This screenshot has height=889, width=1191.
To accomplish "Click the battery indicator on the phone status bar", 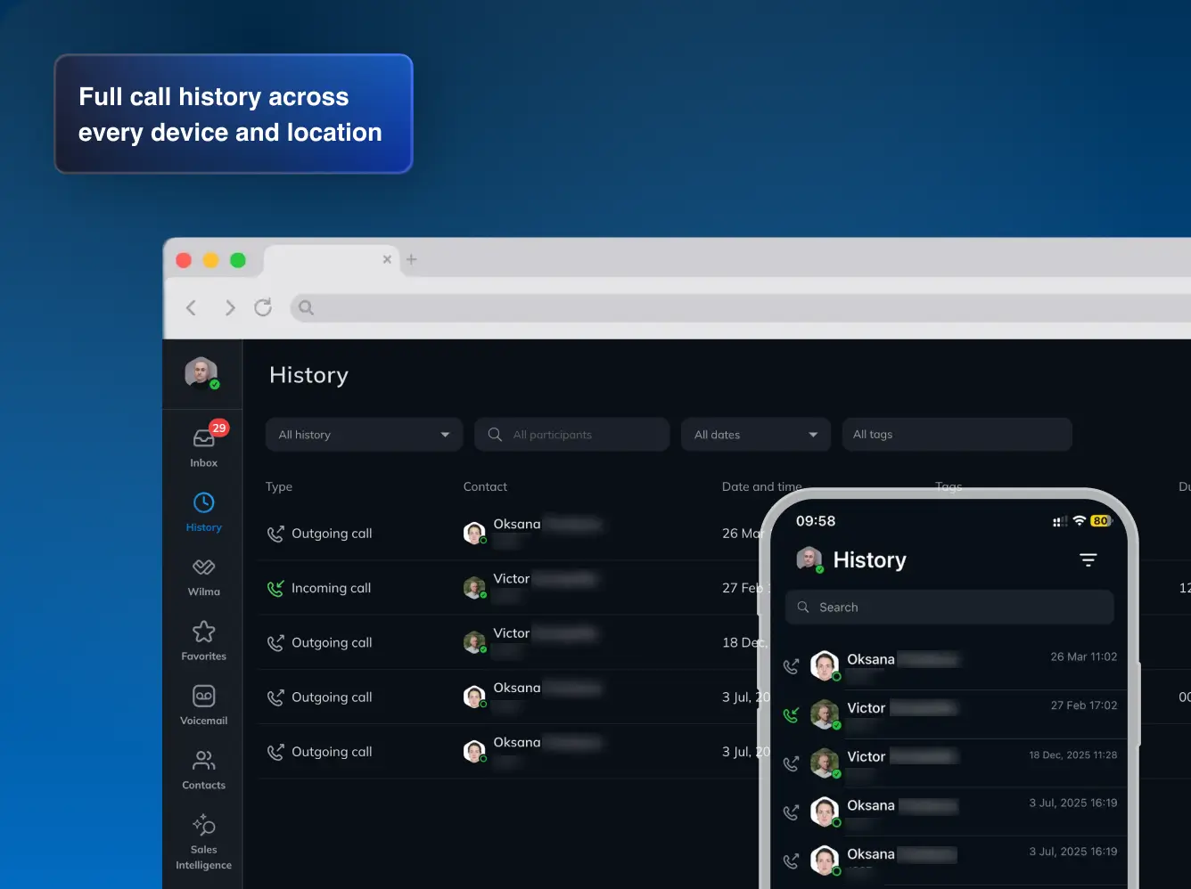I will 1099,520.
